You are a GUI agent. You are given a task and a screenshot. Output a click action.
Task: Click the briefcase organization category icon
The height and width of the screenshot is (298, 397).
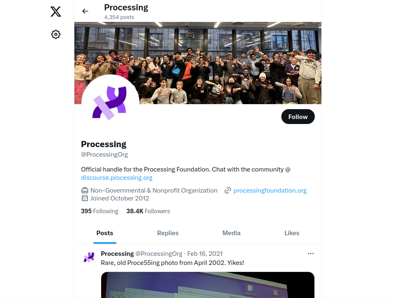(x=85, y=190)
